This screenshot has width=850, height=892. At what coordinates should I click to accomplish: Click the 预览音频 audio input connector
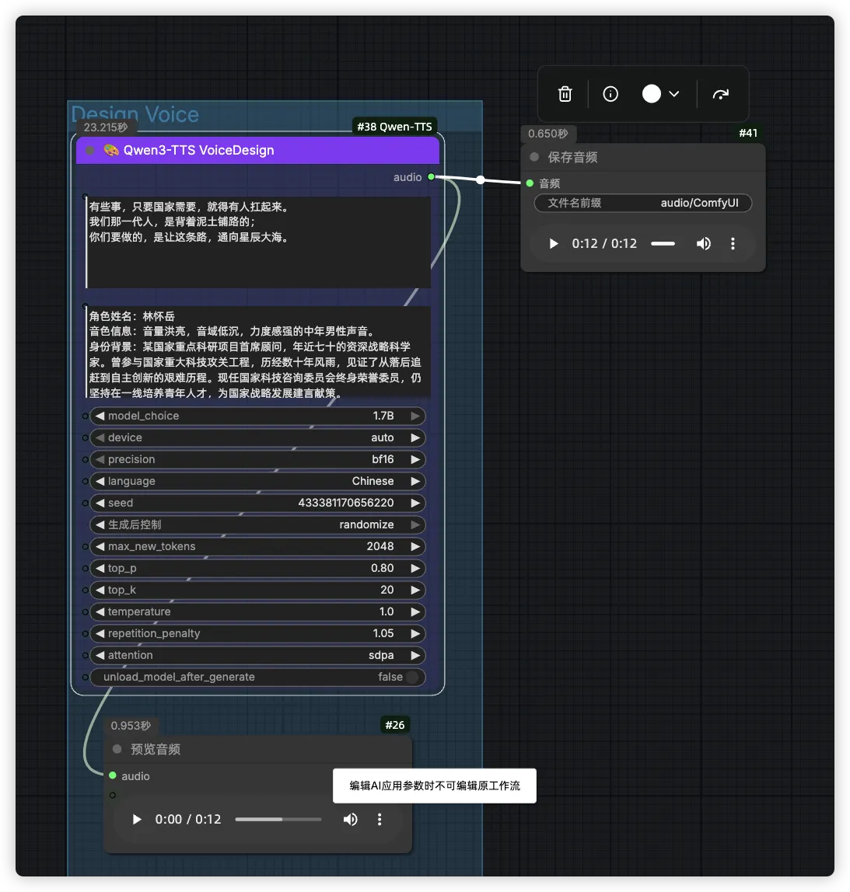click(113, 775)
